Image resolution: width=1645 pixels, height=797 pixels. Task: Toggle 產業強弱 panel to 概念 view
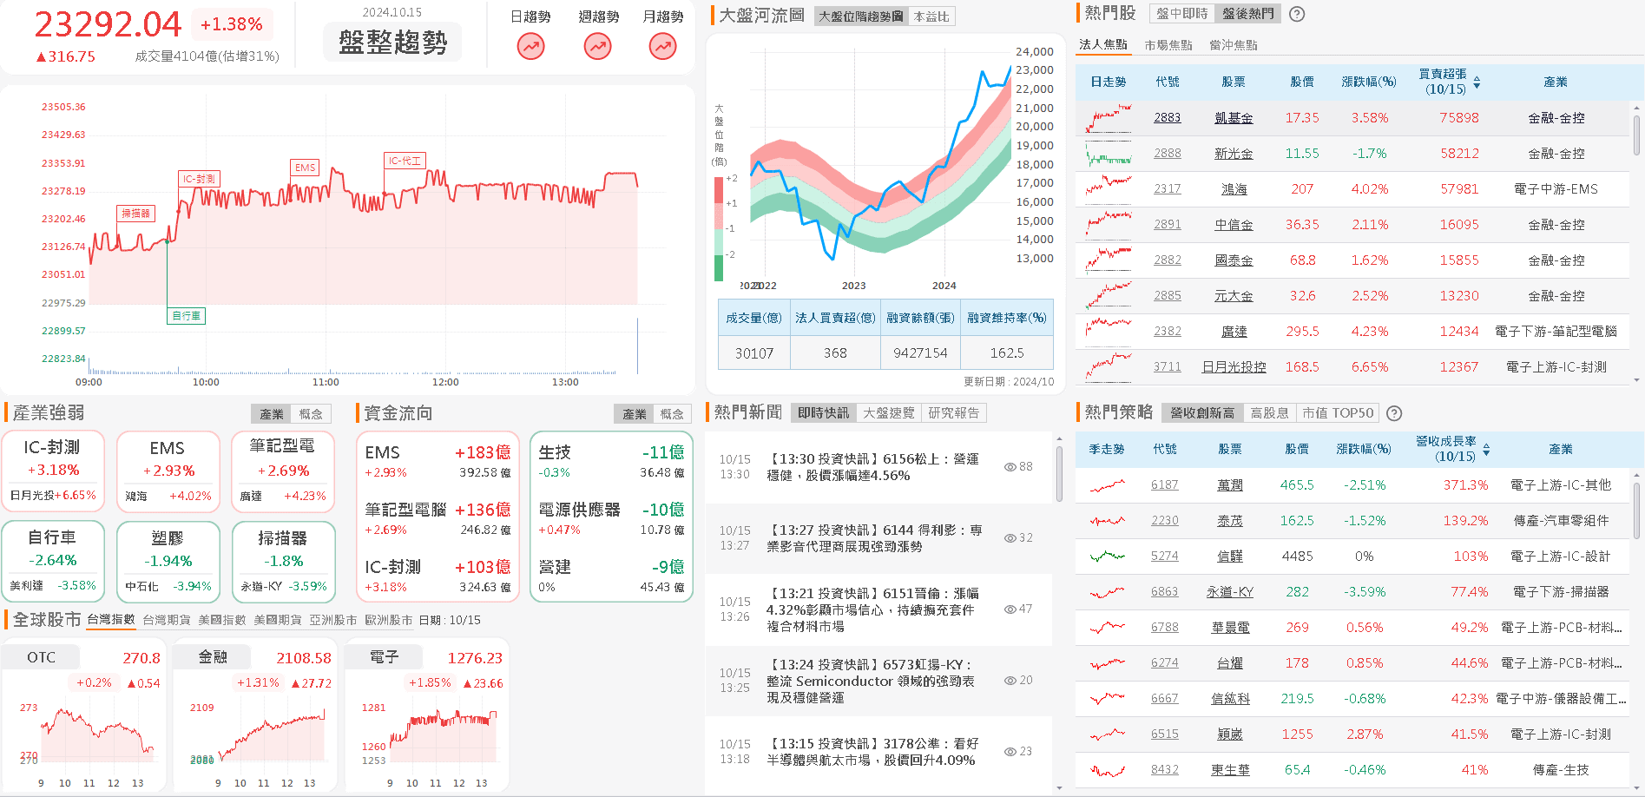pyautogui.click(x=311, y=414)
